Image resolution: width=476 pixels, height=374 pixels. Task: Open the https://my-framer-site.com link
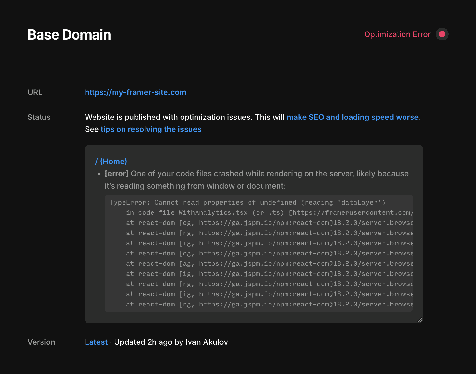click(x=136, y=92)
